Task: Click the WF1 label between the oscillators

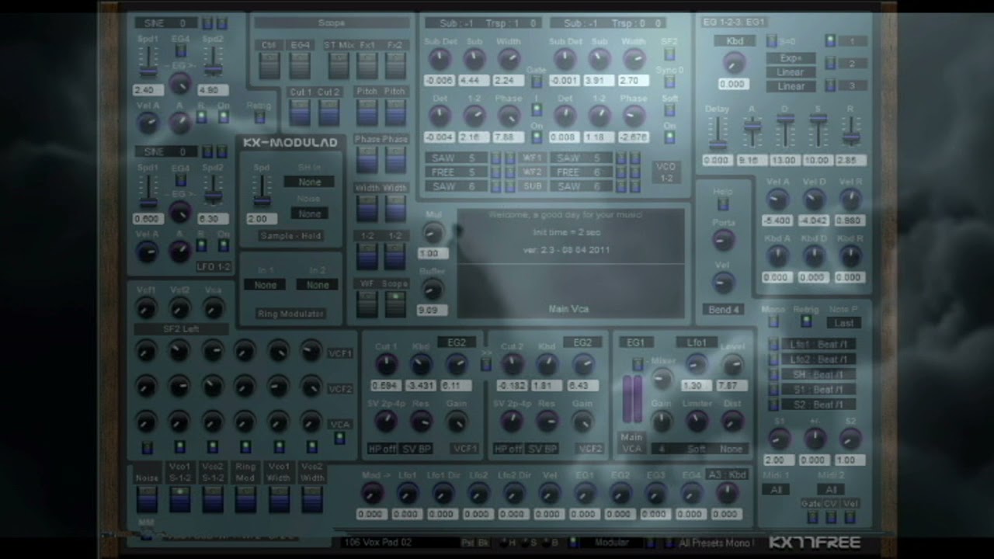Action: coord(532,158)
